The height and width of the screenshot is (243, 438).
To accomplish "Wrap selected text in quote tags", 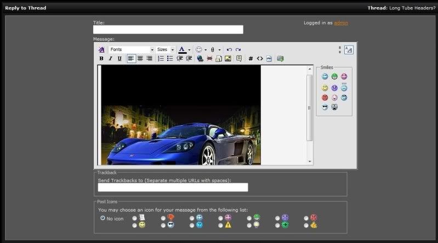I will [x=239, y=59].
